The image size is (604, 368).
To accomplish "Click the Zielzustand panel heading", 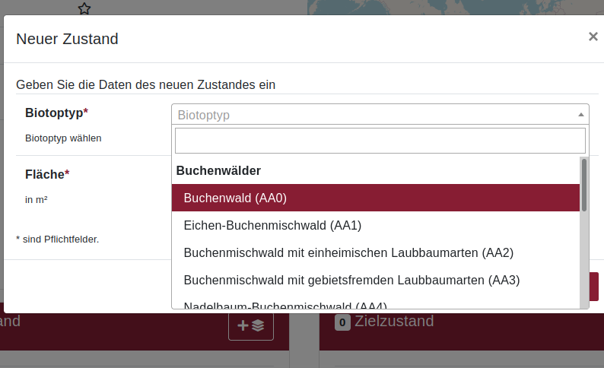I will point(394,321).
